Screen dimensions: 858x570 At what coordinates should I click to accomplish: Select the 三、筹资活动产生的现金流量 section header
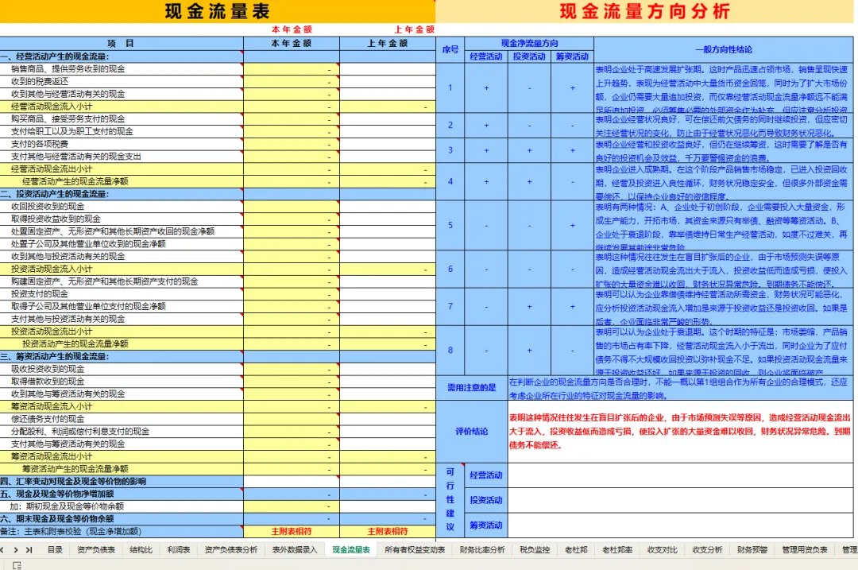click(x=122, y=356)
